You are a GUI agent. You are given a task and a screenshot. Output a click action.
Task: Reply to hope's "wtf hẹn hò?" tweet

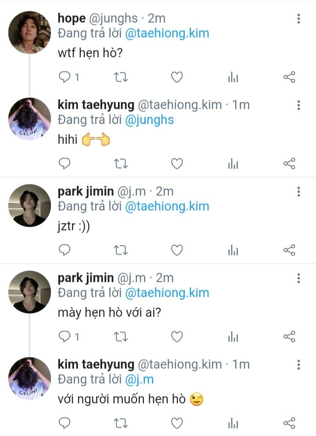(x=65, y=78)
